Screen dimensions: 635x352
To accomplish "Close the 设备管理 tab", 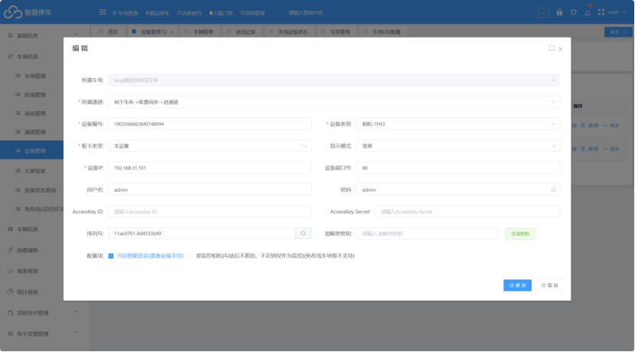I will tap(172, 32).
